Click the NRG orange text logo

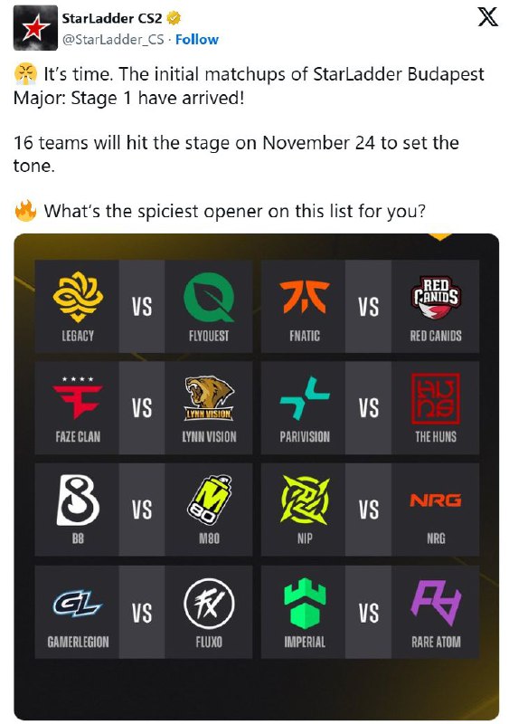(436, 500)
